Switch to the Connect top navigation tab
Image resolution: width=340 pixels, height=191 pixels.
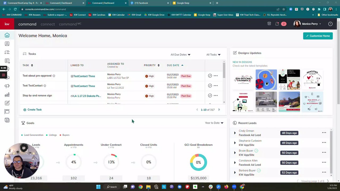(48, 24)
